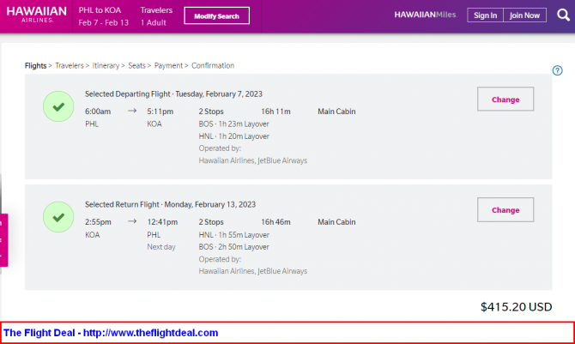Click the 6:00am departure time
This screenshot has width=575, height=344.
pos(98,112)
